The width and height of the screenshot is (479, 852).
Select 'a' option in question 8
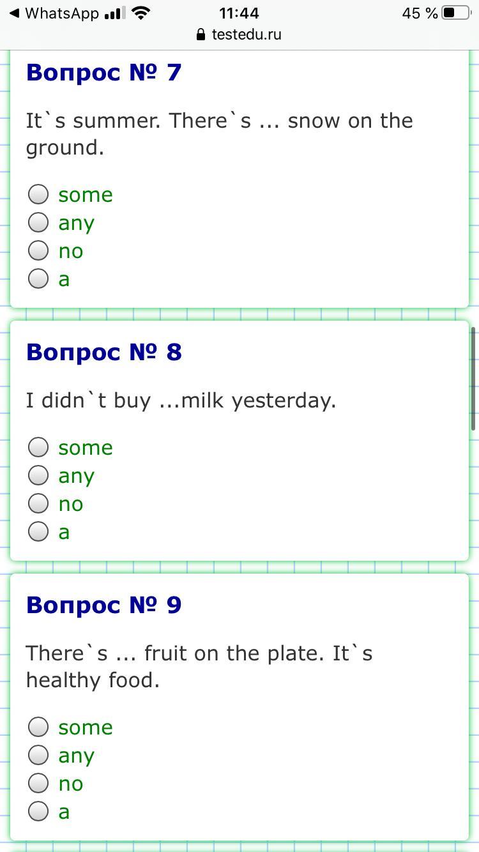[x=38, y=531]
